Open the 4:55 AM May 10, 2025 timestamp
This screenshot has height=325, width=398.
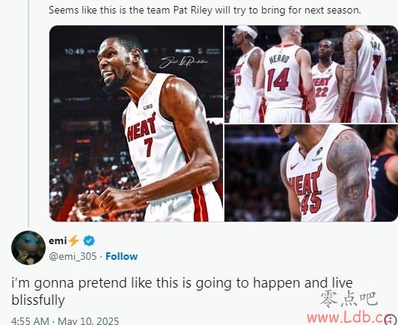65,321
